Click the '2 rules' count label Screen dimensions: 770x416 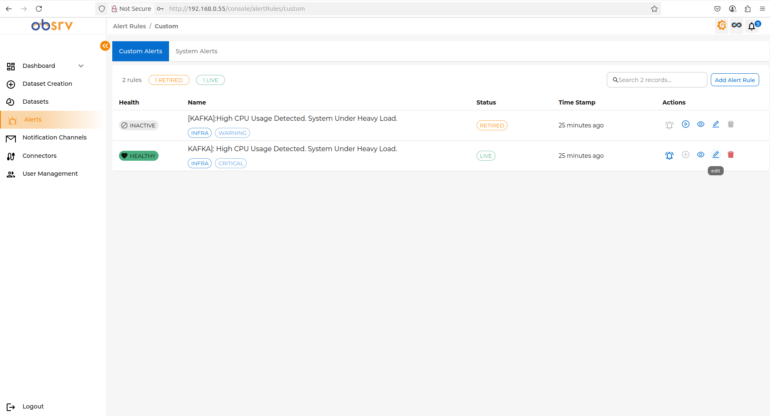pos(132,80)
